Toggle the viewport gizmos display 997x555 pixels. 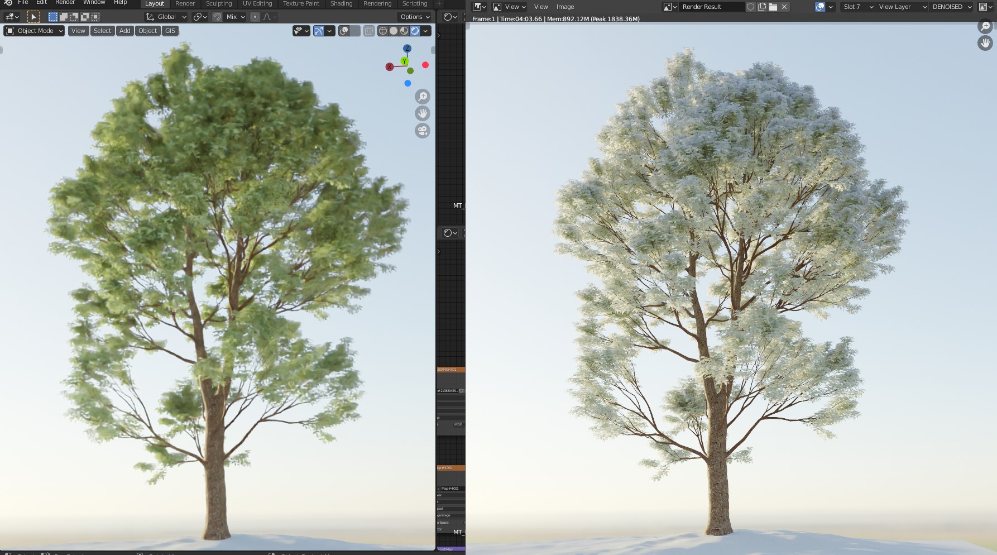pos(319,31)
